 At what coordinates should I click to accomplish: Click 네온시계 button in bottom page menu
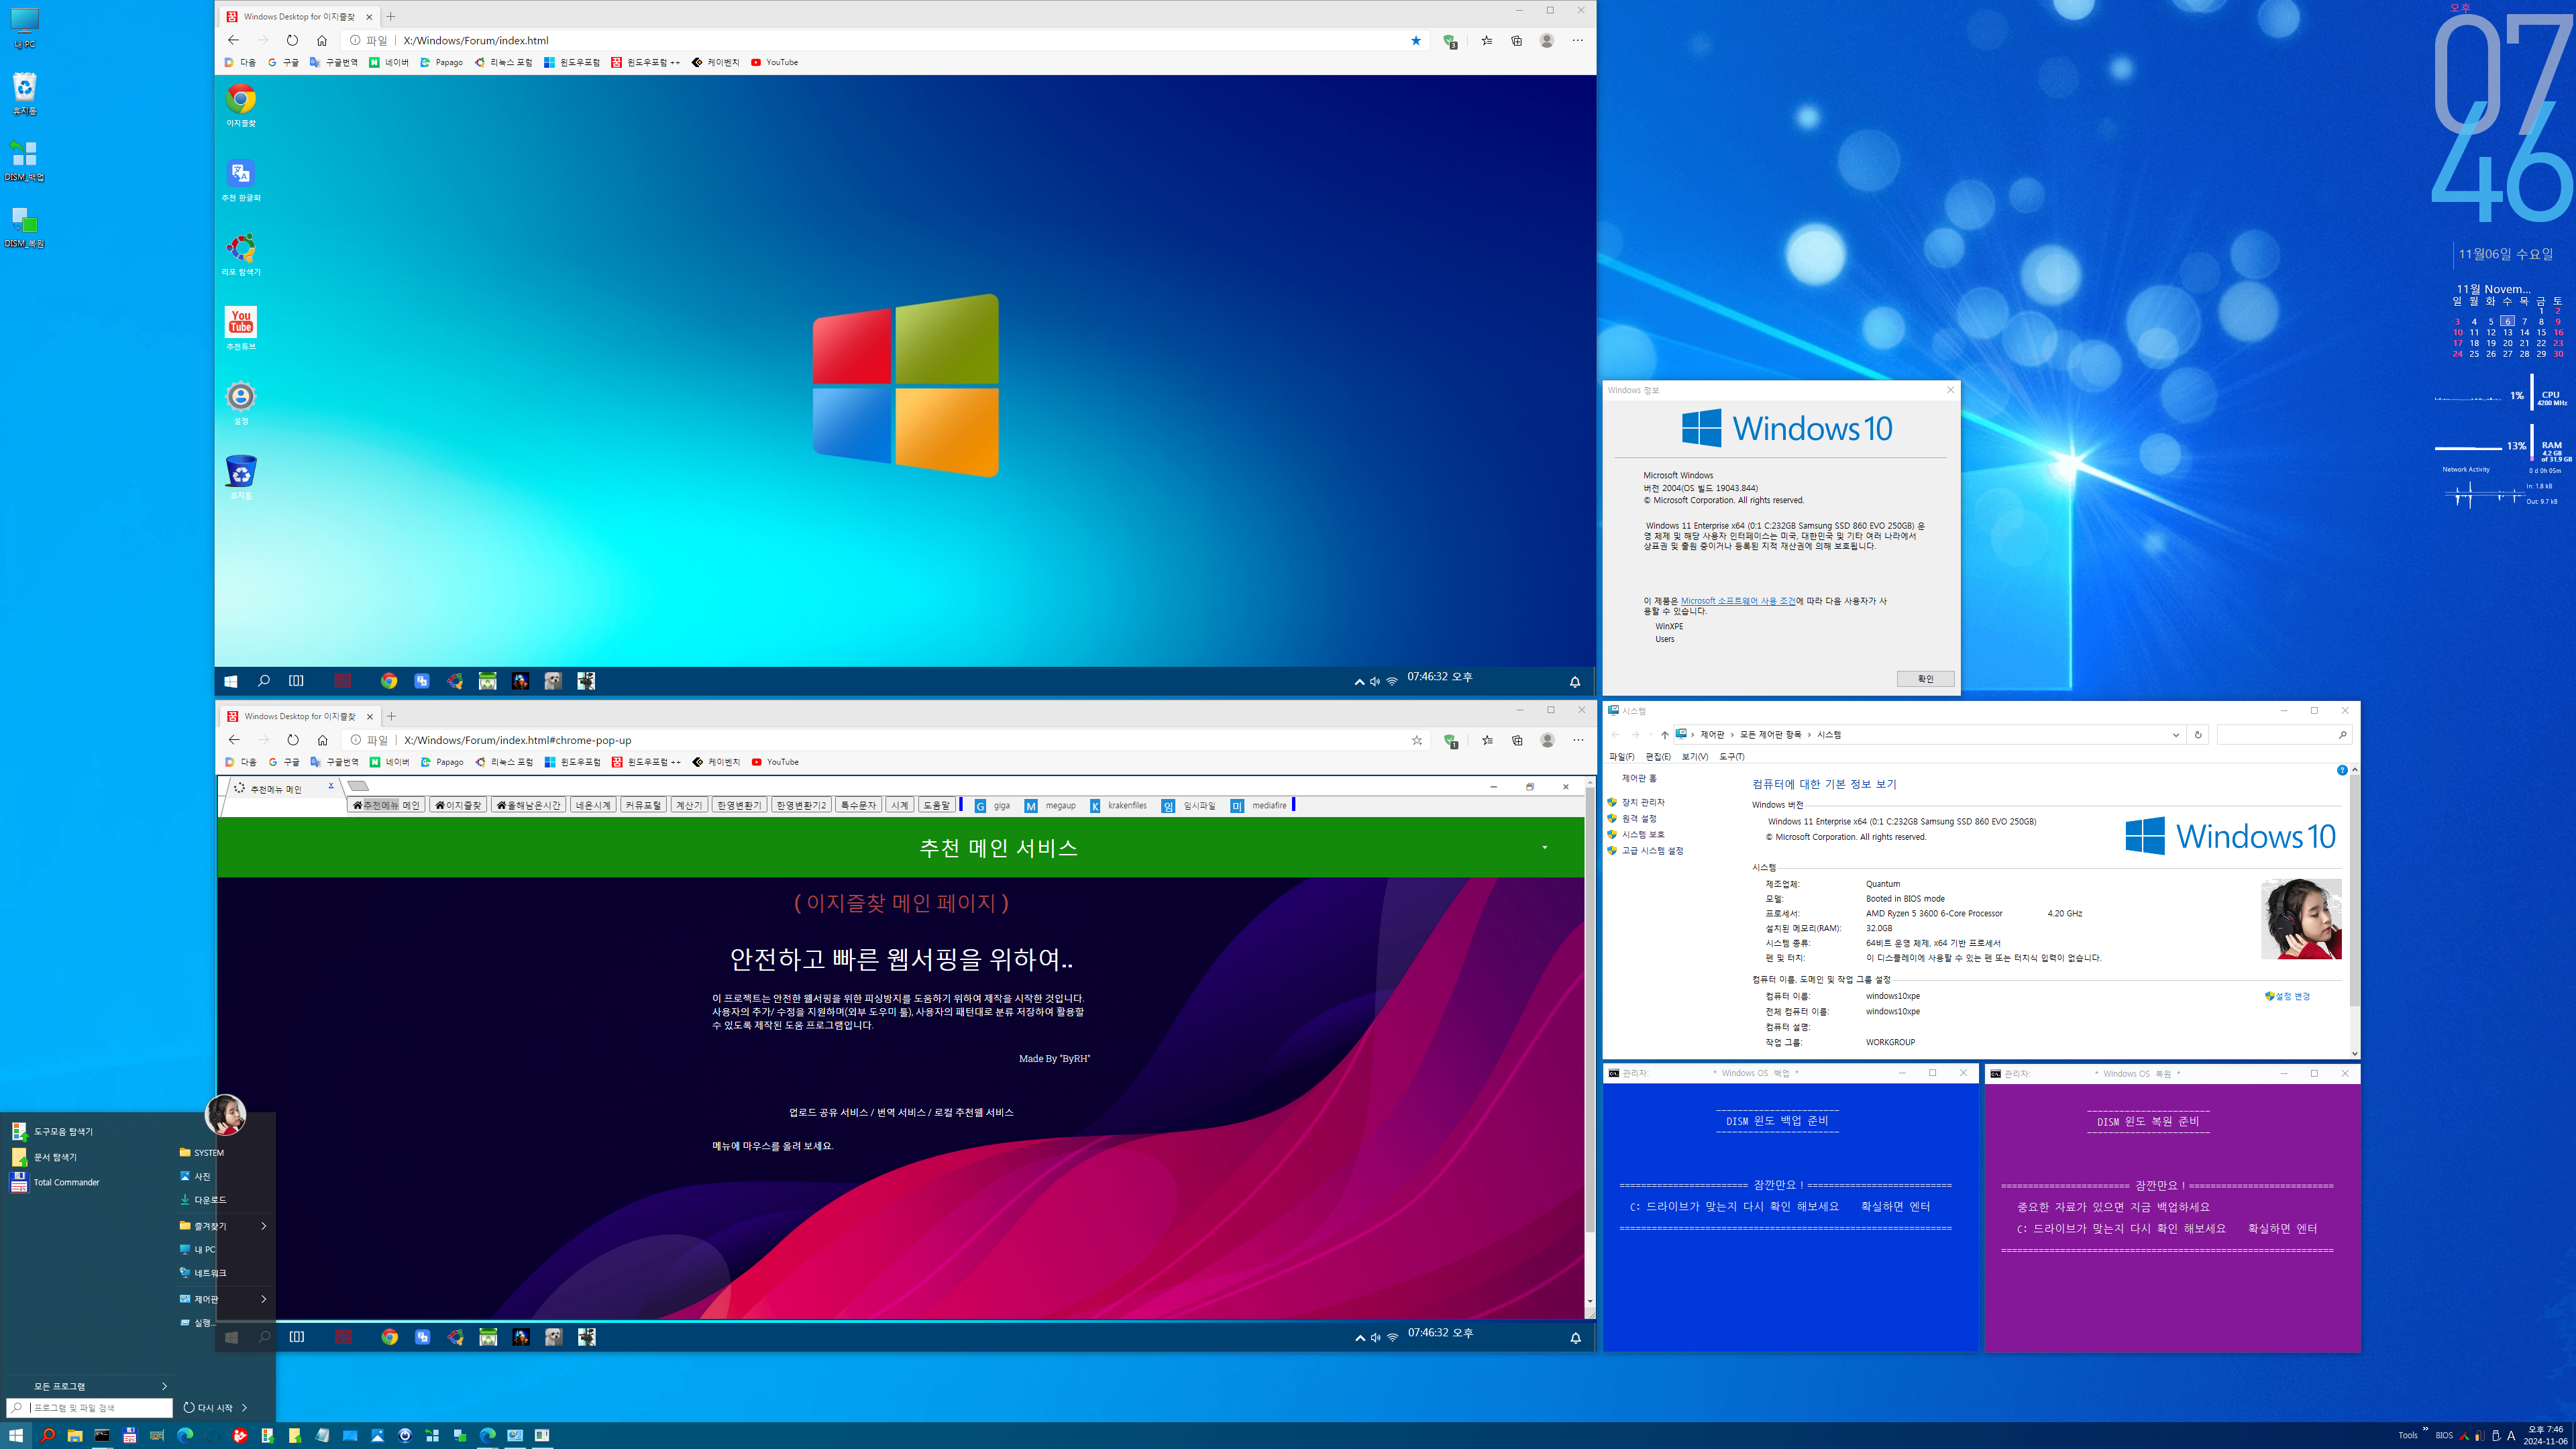593,805
